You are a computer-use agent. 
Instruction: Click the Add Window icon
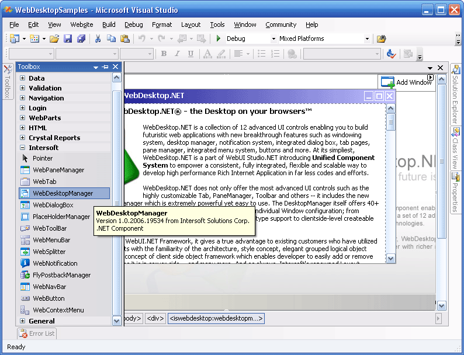tap(387, 82)
